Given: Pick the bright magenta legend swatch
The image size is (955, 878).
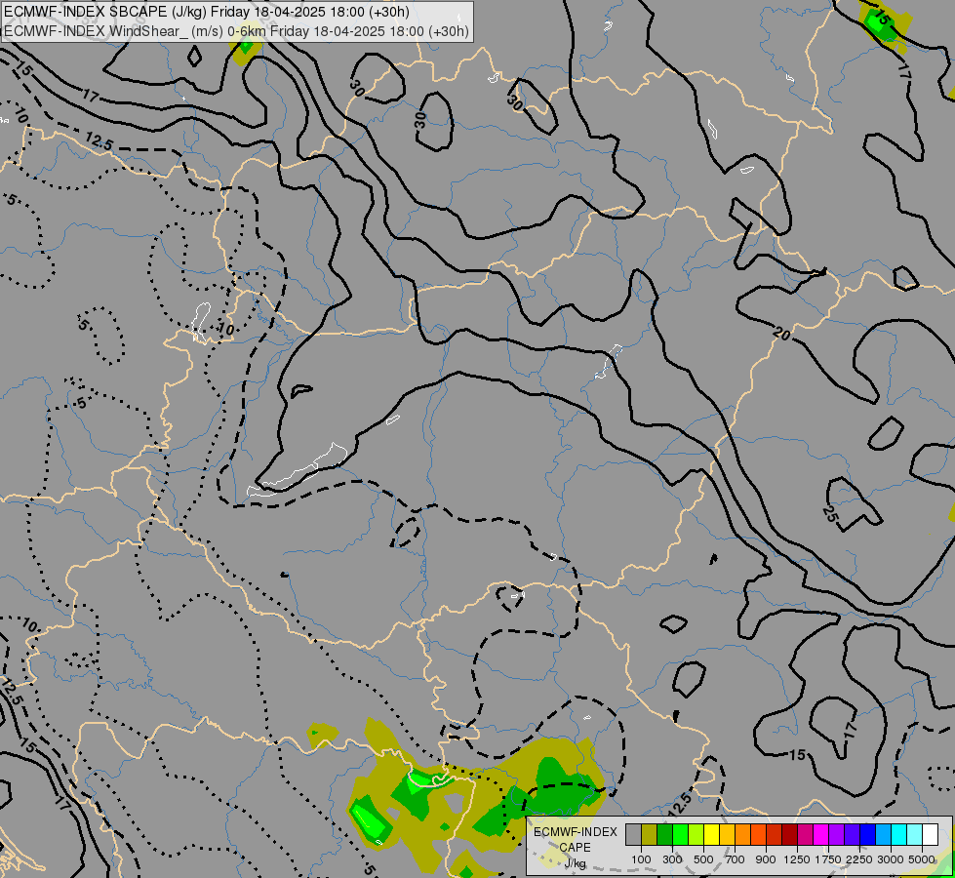Looking at the screenshot, I should click(821, 834).
